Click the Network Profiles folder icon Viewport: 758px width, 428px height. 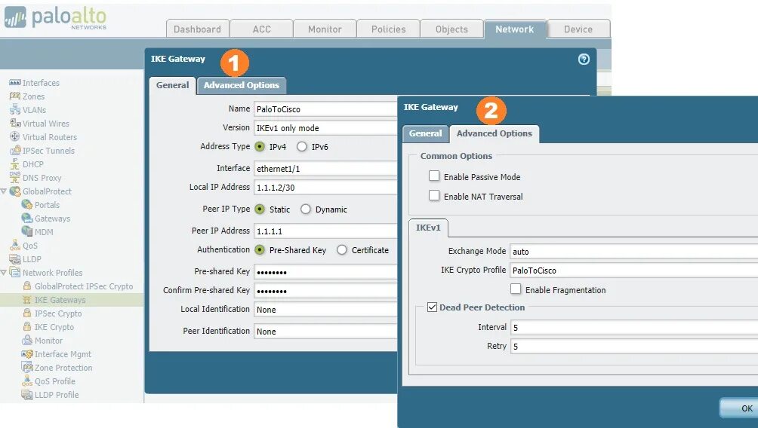(15, 272)
